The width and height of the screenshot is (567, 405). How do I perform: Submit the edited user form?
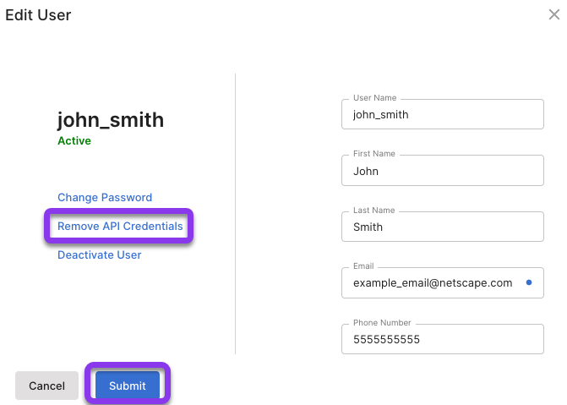tap(128, 386)
